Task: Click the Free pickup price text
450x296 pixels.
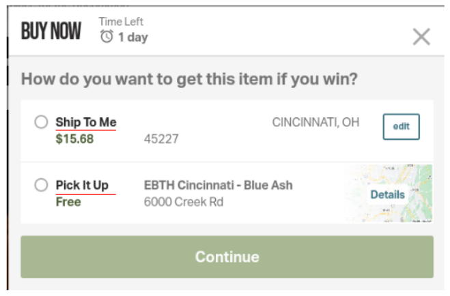Action: [68, 202]
